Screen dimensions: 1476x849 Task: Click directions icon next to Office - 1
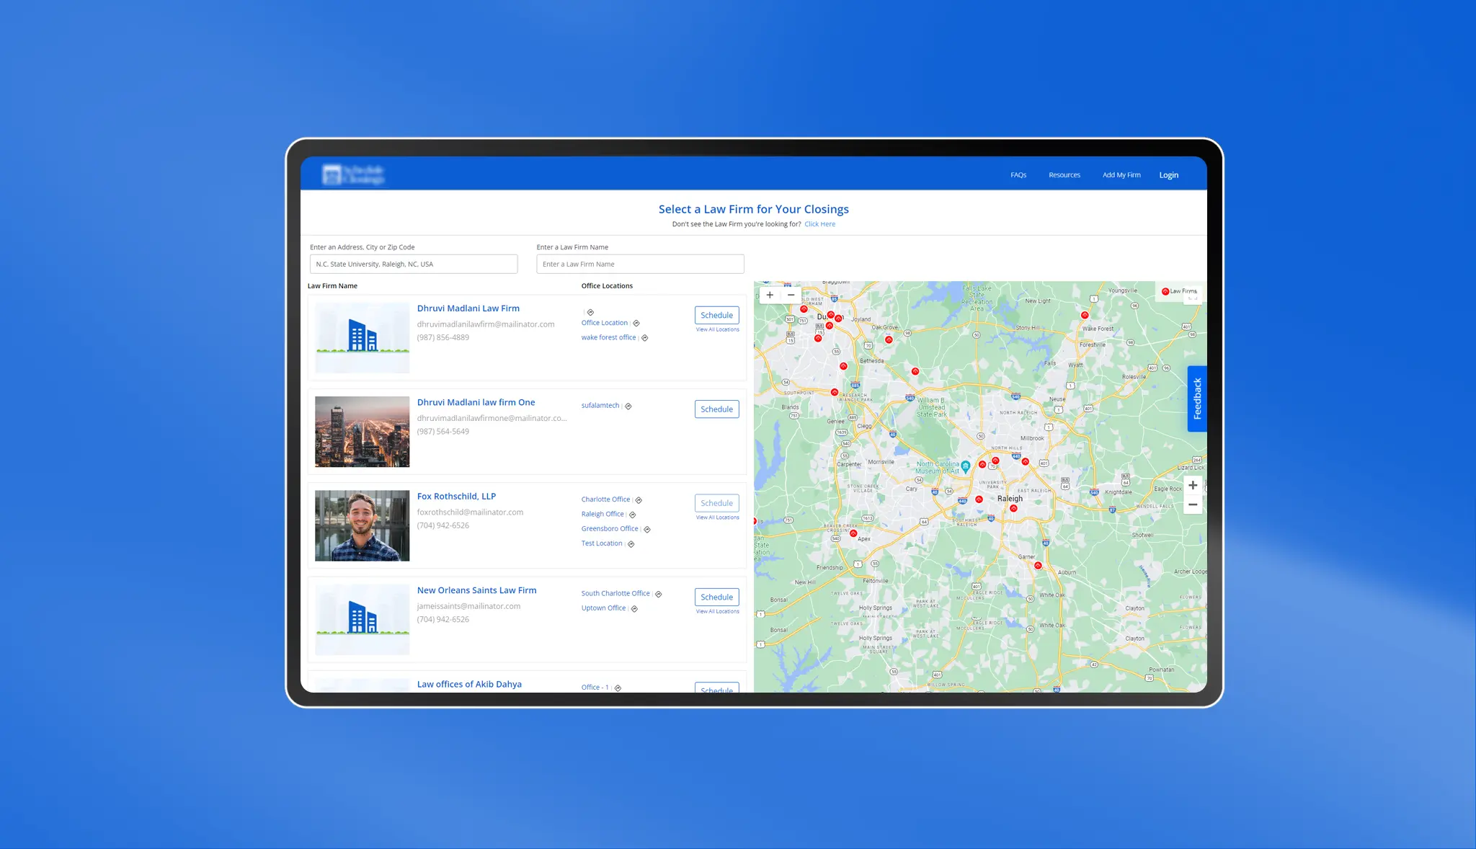pos(618,688)
